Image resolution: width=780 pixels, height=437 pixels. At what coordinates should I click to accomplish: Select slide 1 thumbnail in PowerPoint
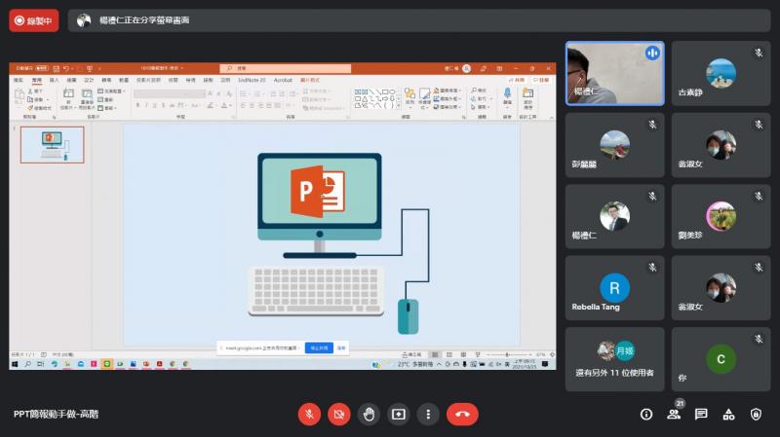[52, 144]
